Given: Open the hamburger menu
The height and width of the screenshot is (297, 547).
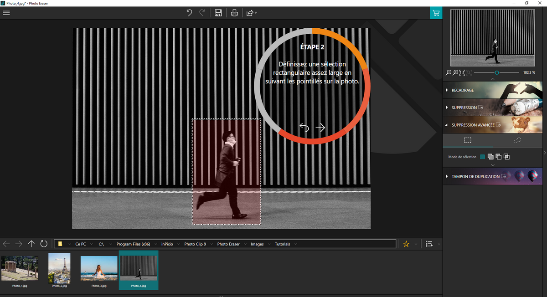Looking at the screenshot, I should (x=6, y=13).
